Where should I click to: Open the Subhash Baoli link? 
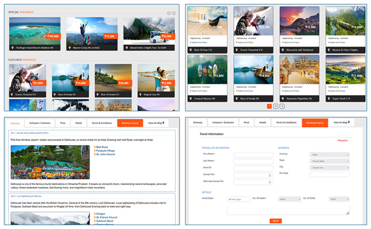(105, 221)
